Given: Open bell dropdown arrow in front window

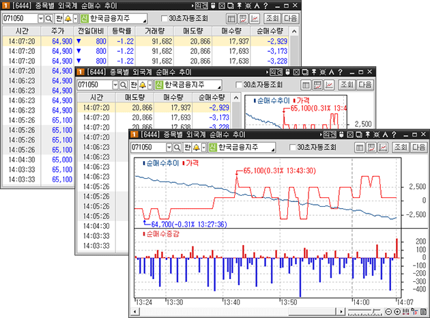Looking at the screenshot, I should tap(204, 148).
